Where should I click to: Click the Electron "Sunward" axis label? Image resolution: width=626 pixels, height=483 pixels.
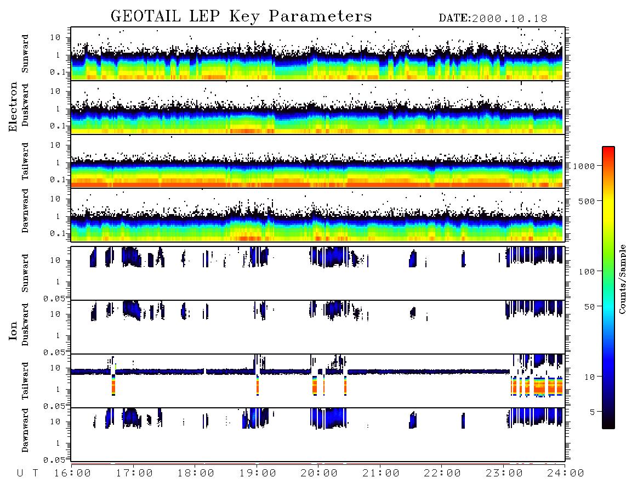pyautogui.click(x=25, y=54)
